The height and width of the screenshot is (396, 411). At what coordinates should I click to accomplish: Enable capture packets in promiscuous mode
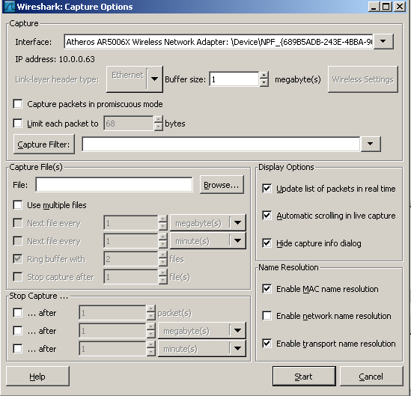point(17,104)
